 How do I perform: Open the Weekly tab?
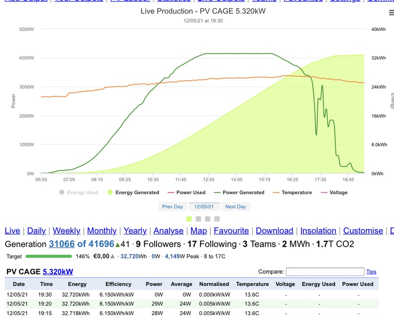[x=66, y=231]
